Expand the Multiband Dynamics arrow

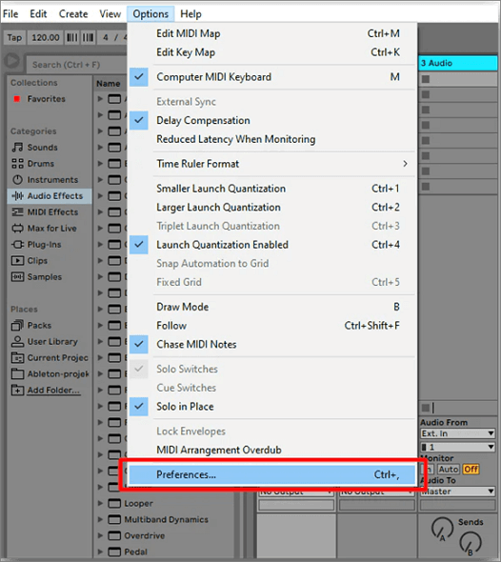tap(100, 519)
